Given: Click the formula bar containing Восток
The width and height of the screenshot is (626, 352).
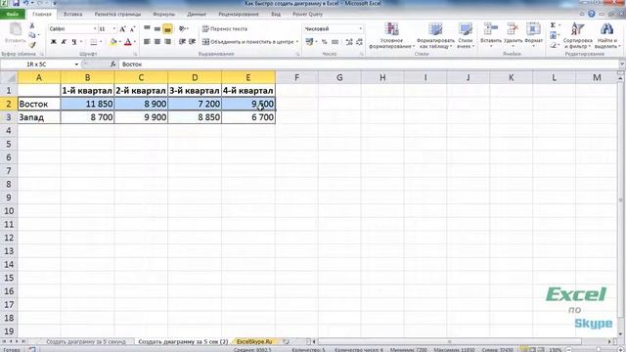Looking at the screenshot, I should [x=368, y=64].
